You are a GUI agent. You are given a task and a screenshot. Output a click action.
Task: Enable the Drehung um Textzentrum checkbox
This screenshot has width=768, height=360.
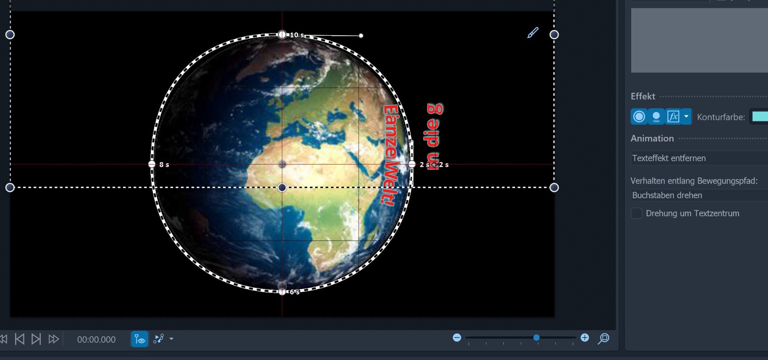[x=636, y=214]
